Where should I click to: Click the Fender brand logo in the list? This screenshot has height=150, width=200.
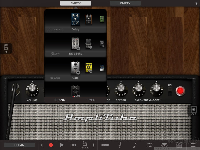click(55, 54)
